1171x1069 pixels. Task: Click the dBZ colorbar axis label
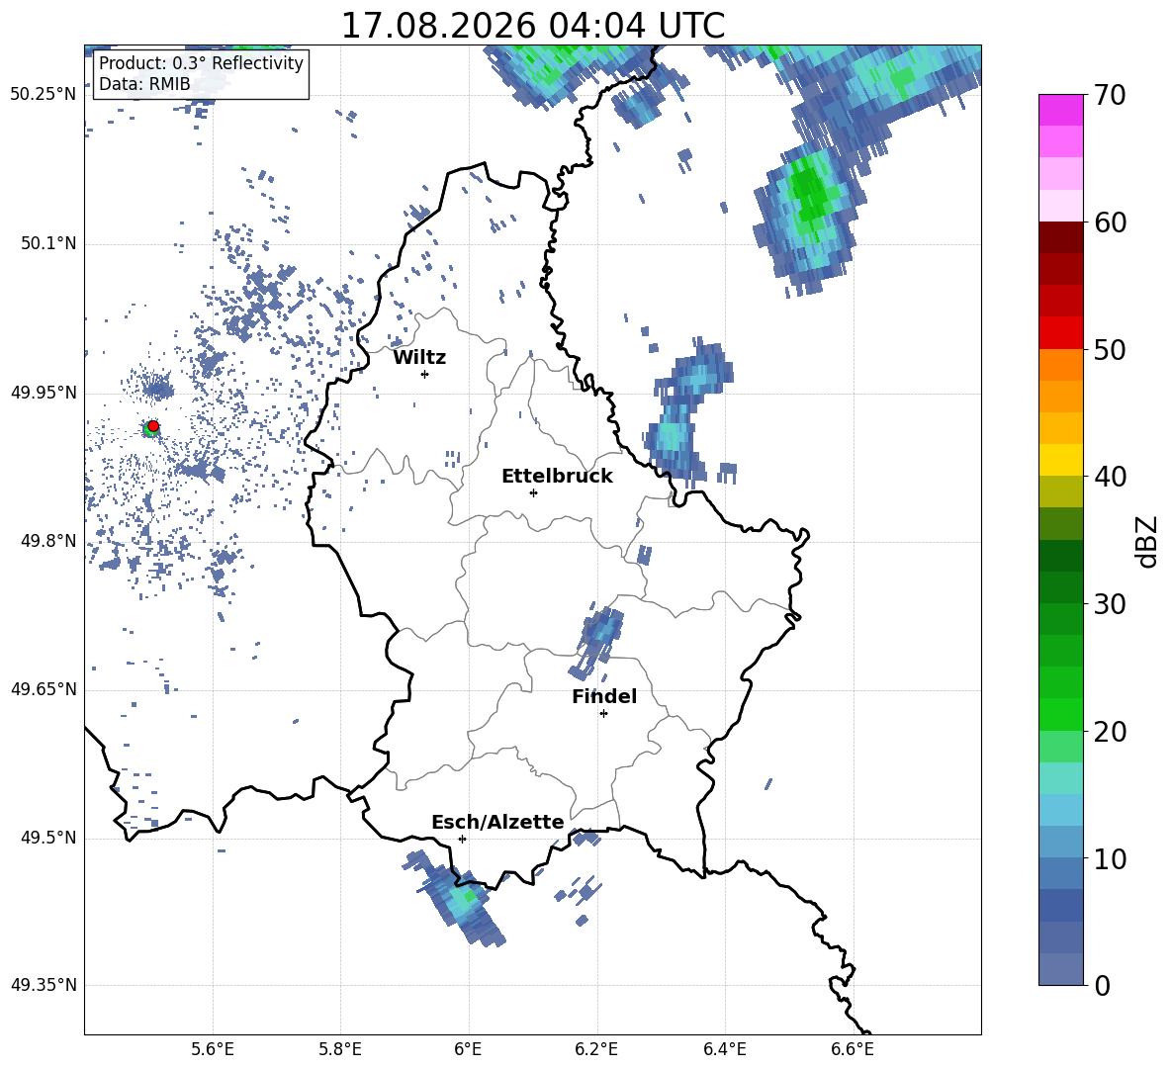(x=1148, y=541)
